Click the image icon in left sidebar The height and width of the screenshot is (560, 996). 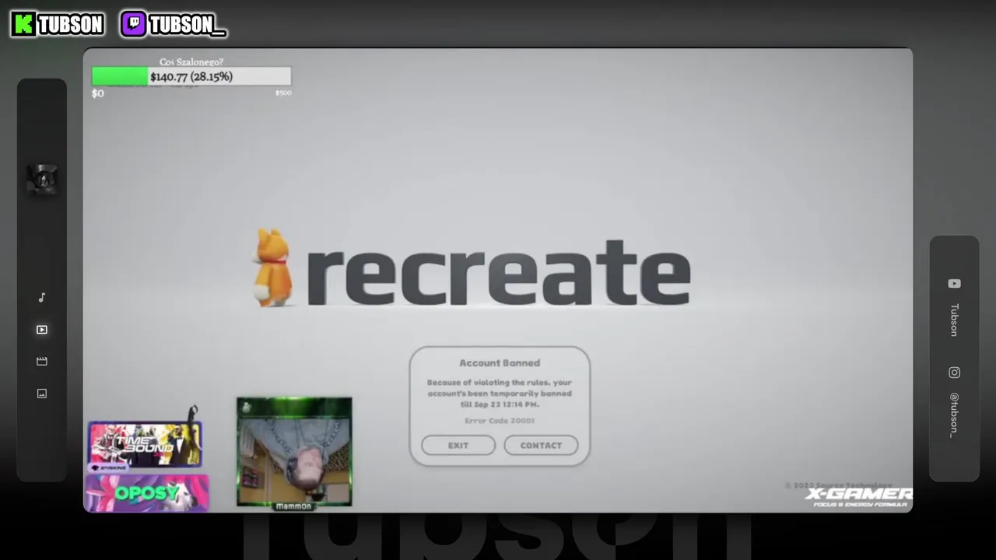[x=42, y=394]
